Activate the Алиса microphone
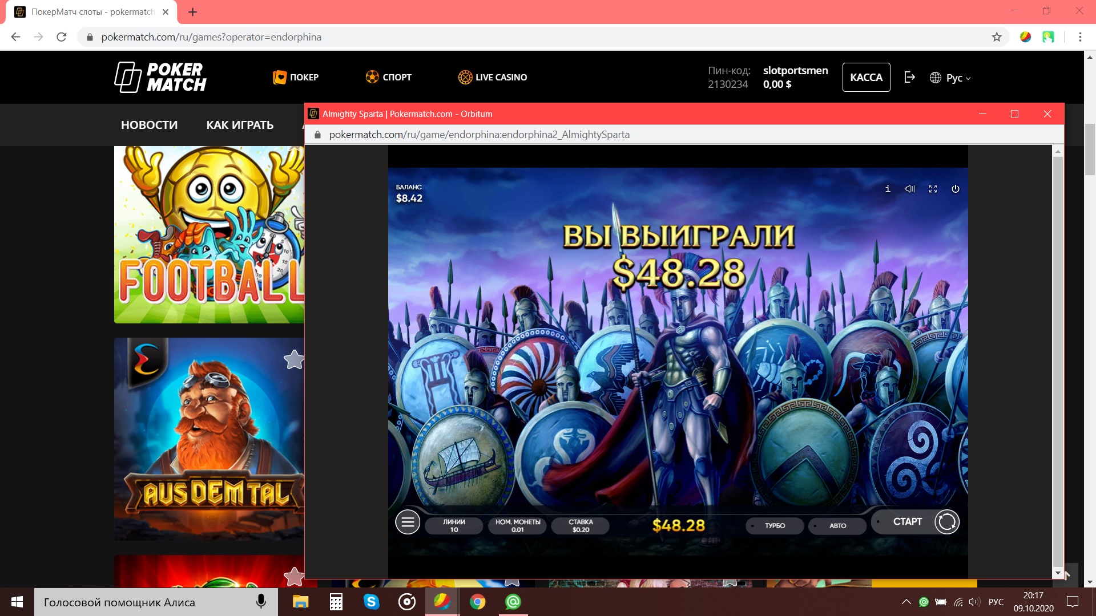 coord(261,602)
